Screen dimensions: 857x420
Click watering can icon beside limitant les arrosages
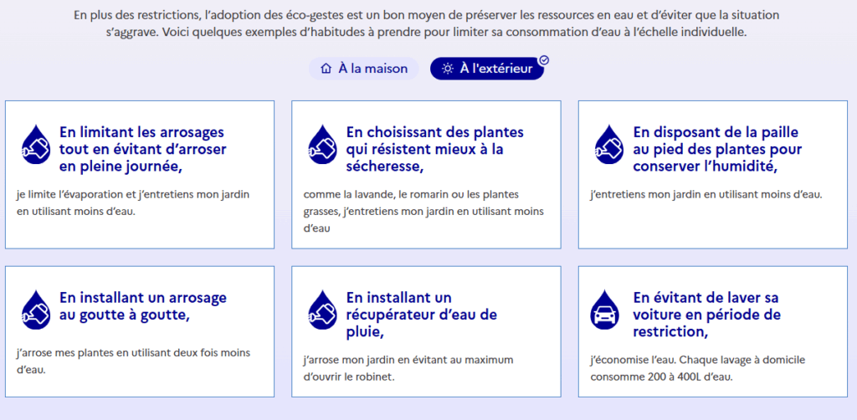(x=36, y=145)
